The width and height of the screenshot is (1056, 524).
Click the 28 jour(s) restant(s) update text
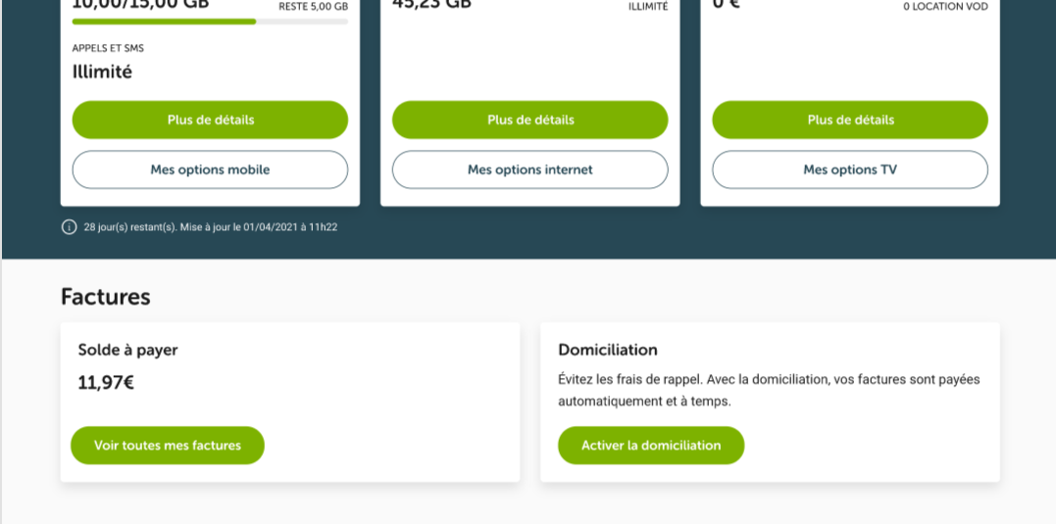pyautogui.click(x=211, y=227)
